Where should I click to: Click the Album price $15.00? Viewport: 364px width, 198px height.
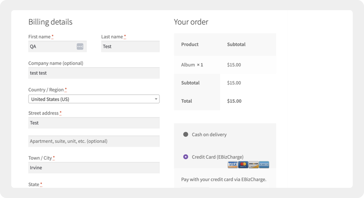tap(234, 65)
